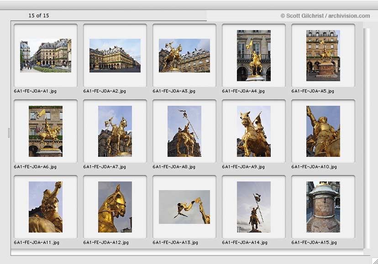Viewport: 378px width, 264px height.
Task: Click the file name 6A1-FE-JOA-A10.jpg
Action: pos(314,167)
